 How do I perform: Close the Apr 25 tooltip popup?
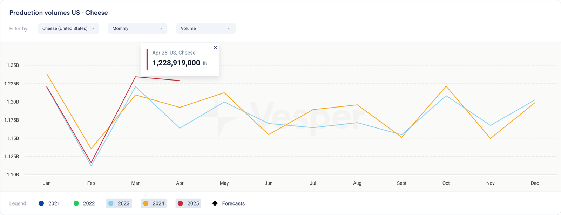tap(216, 48)
